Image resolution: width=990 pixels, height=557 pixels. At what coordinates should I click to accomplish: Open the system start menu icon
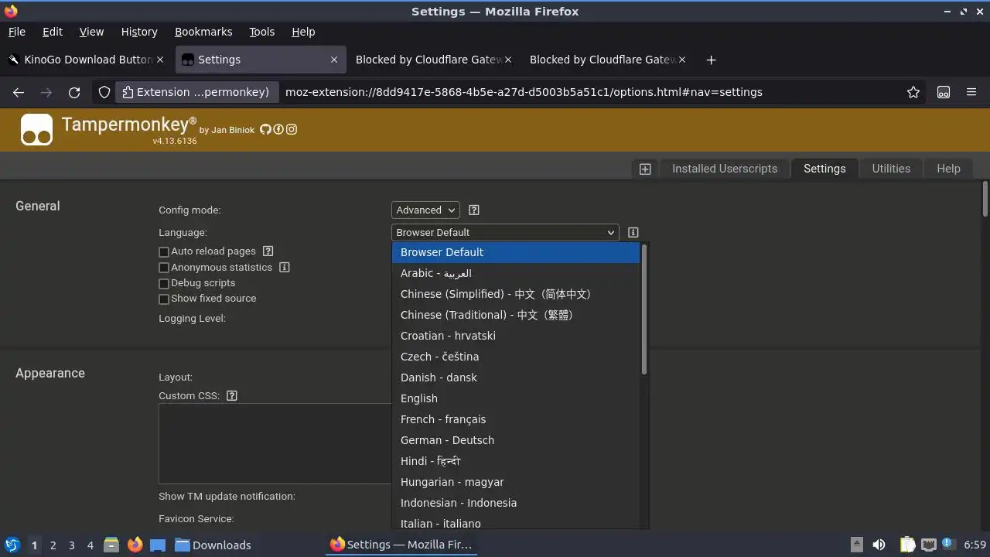[x=12, y=545]
